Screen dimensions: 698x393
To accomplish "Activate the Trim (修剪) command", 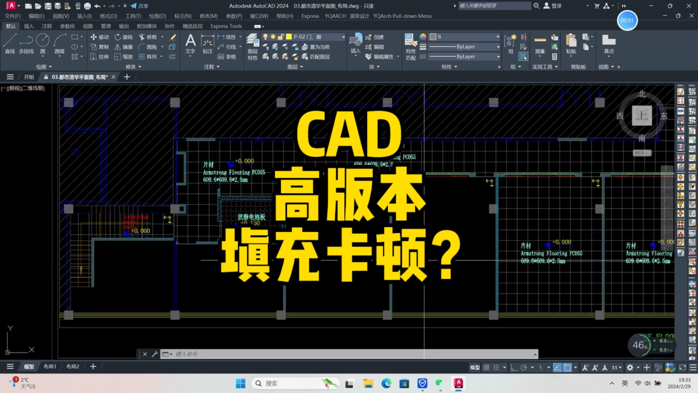I will (148, 37).
